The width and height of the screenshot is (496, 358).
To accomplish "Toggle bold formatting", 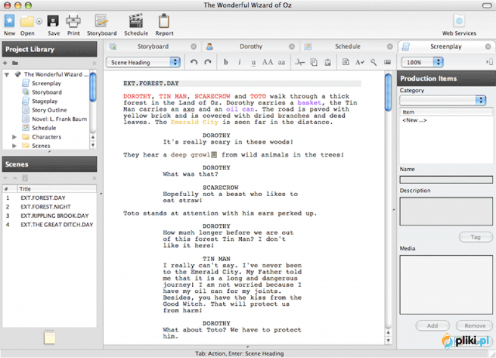I will (x=226, y=63).
